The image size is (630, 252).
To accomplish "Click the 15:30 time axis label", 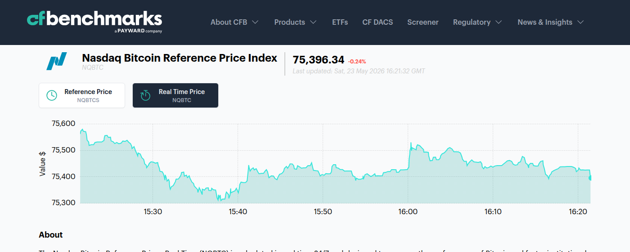I will coord(153,211).
